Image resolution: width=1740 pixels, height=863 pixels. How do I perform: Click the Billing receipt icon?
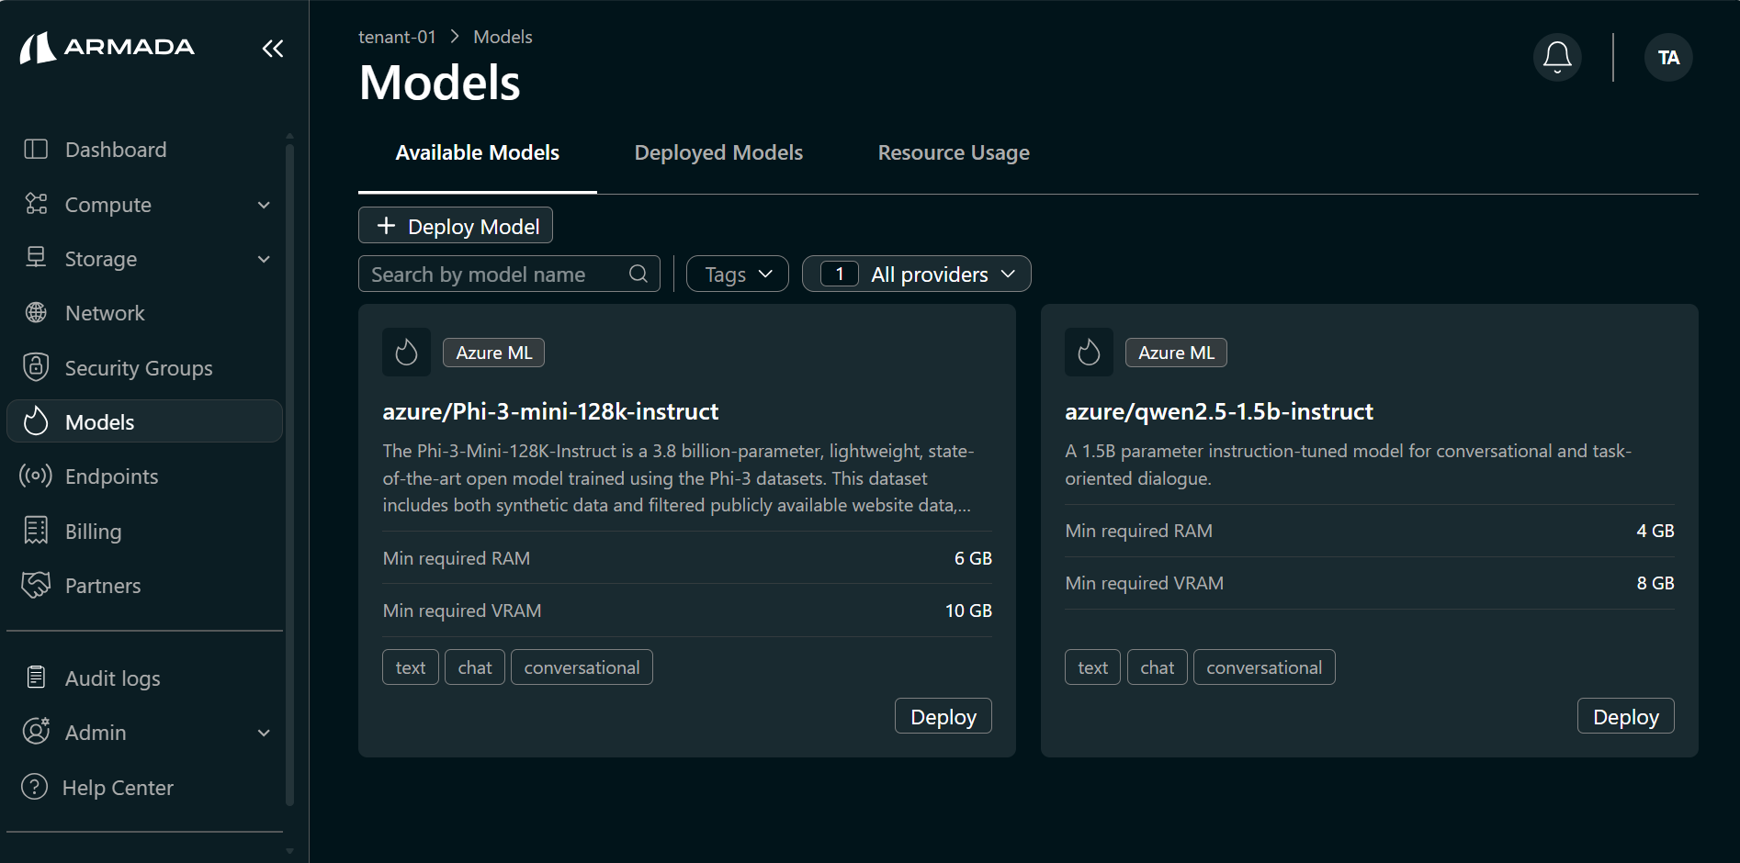[x=36, y=530]
